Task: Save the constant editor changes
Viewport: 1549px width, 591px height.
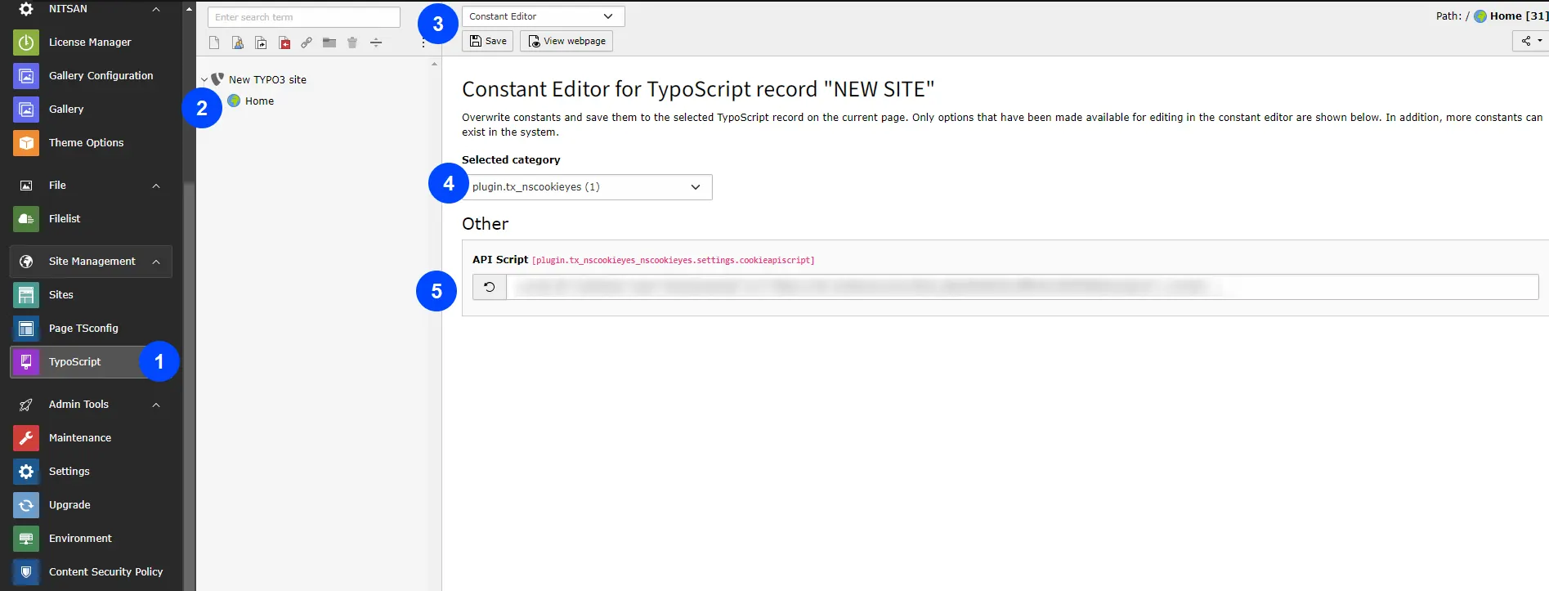Action: 488,41
